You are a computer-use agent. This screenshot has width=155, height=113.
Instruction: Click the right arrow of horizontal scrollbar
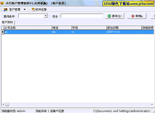(152, 104)
